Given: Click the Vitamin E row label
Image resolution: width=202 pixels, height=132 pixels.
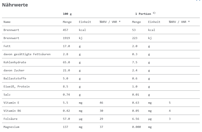Looking at the screenshot, I should pos(11,103).
